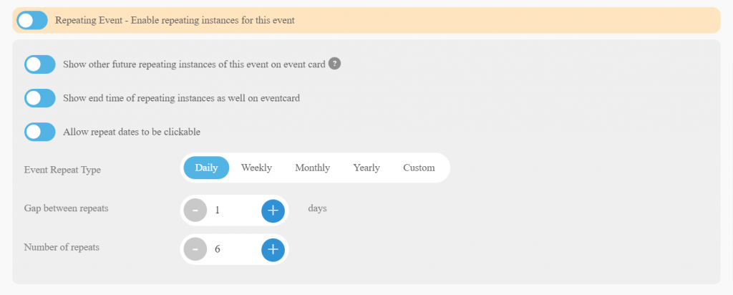Toggle show end time of repeating instances
The height and width of the screenshot is (295, 733).
pos(40,98)
